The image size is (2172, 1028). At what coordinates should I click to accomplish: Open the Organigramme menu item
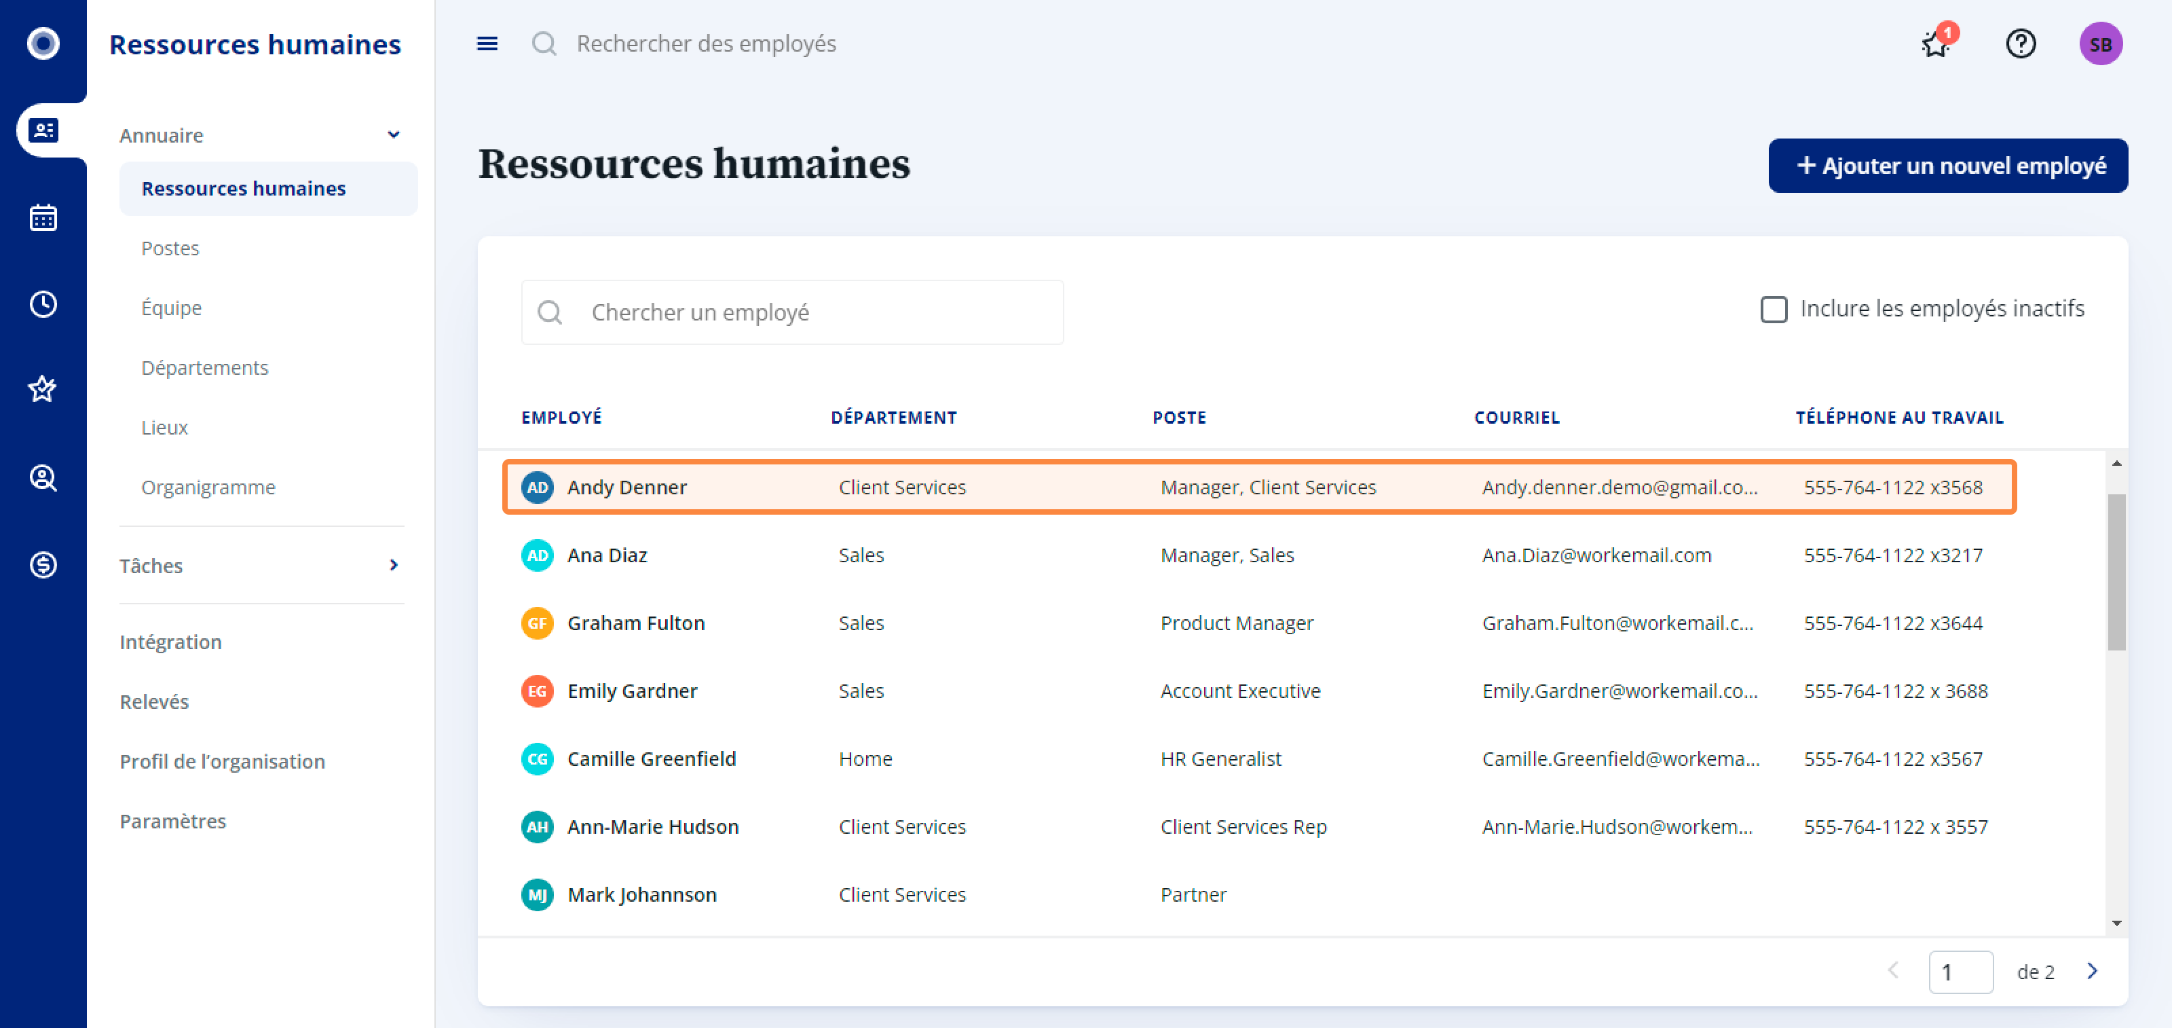click(x=208, y=488)
